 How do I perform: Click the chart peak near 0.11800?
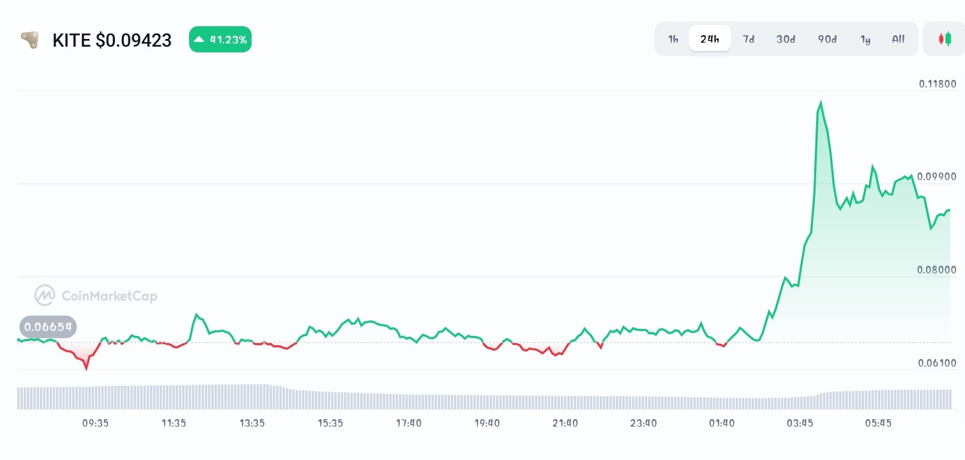click(x=821, y=103)
